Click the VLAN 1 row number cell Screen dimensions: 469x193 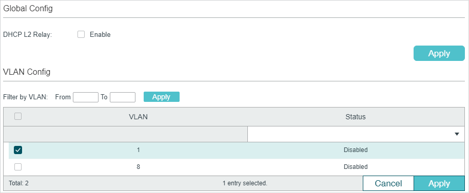[138, 150]
